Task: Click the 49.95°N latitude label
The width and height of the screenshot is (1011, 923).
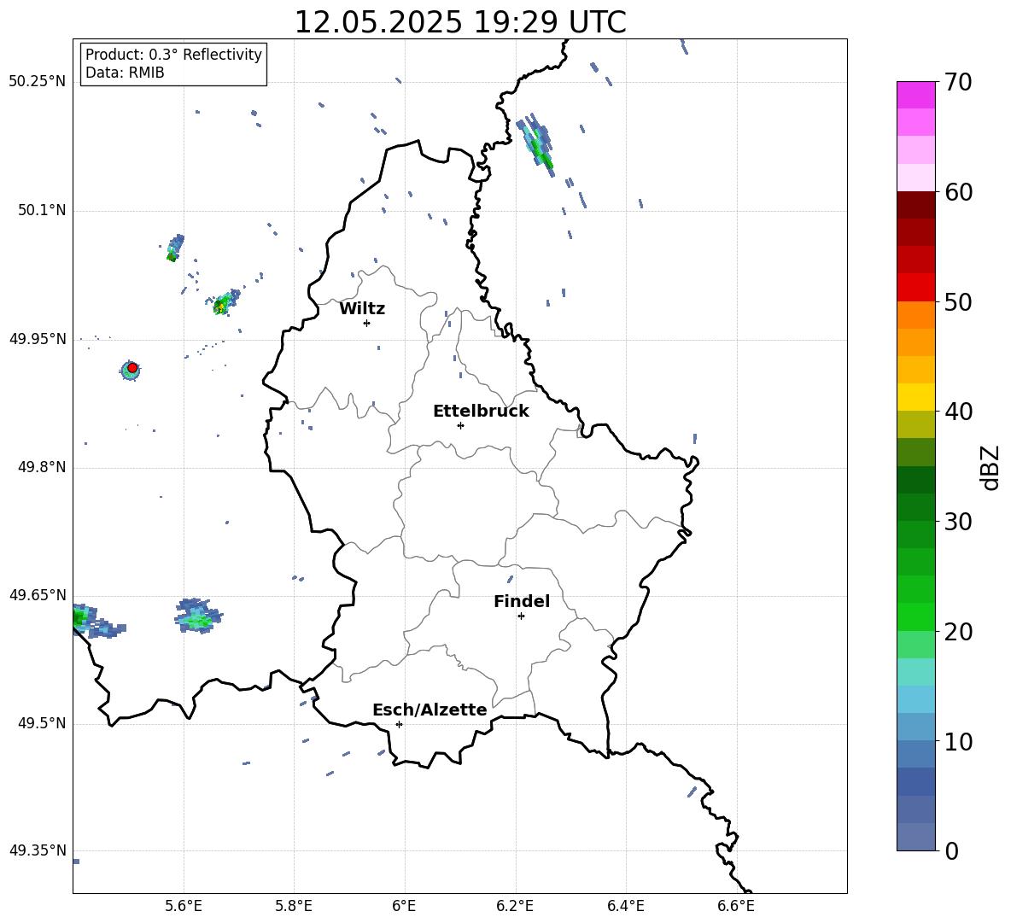Action: tap(38, 339)
